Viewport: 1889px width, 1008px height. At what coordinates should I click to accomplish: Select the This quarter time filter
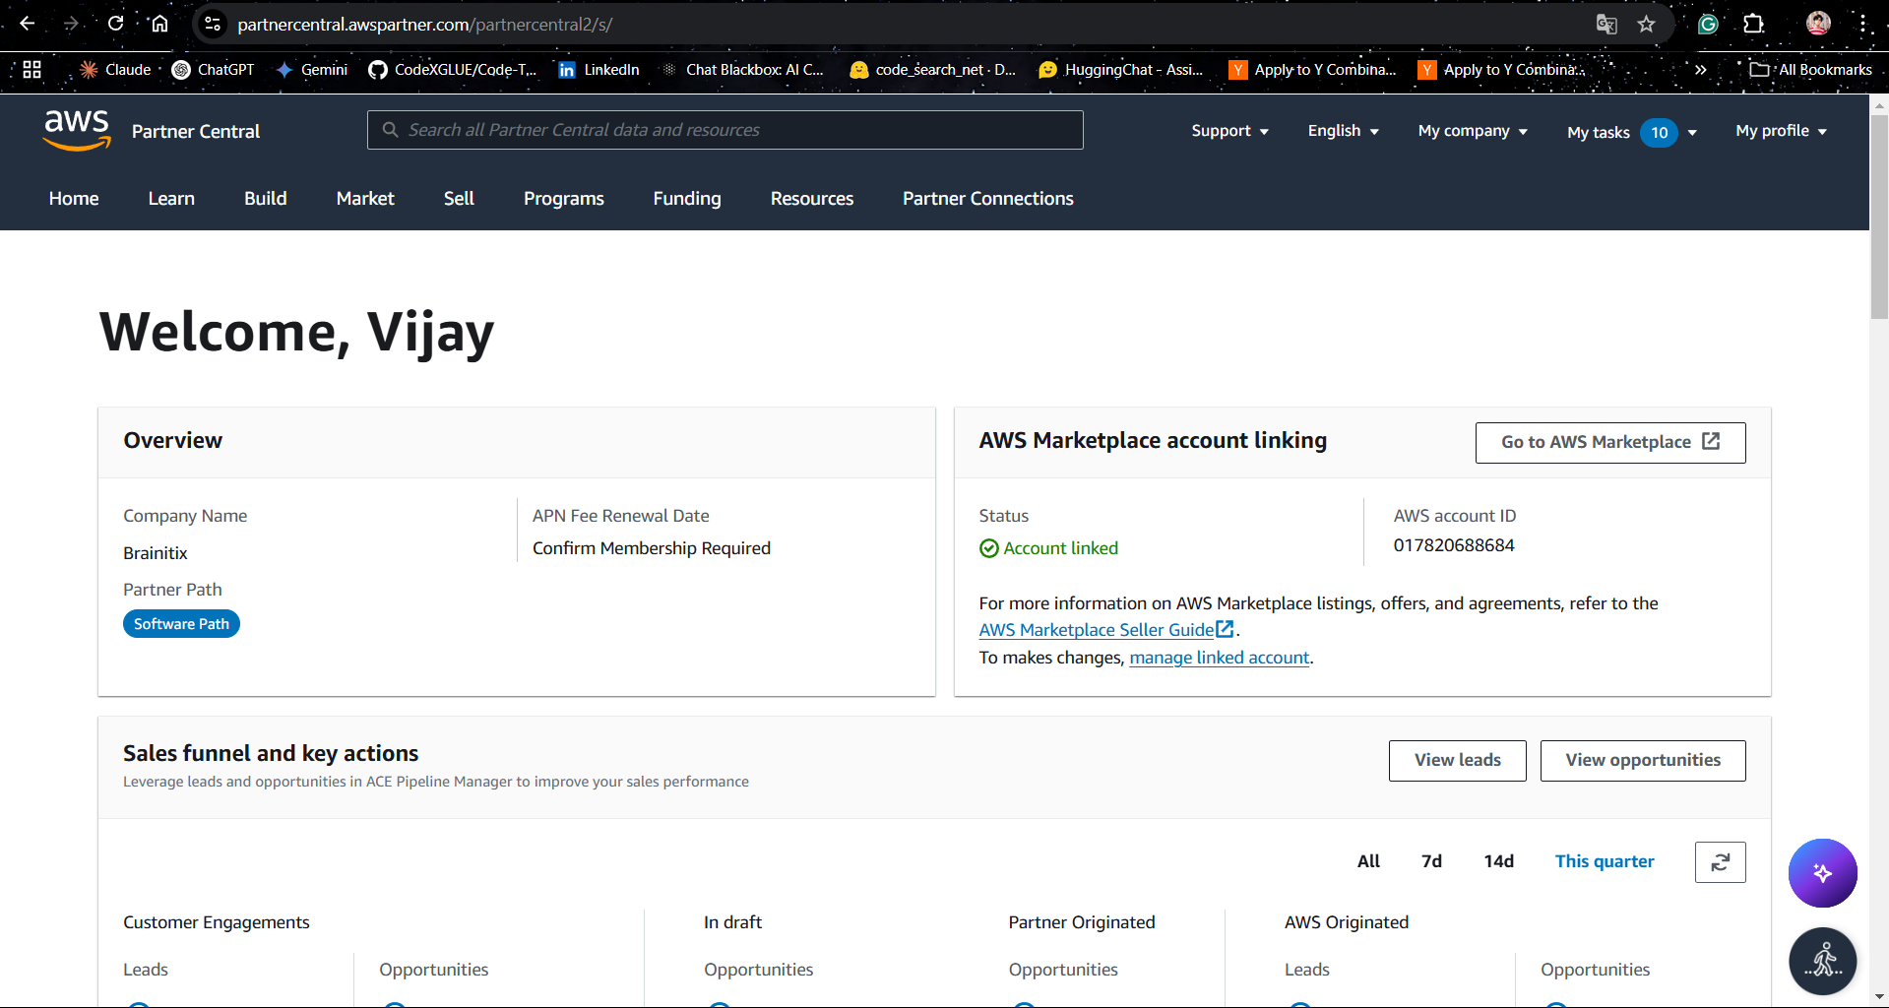click(x=1605, y=861)
